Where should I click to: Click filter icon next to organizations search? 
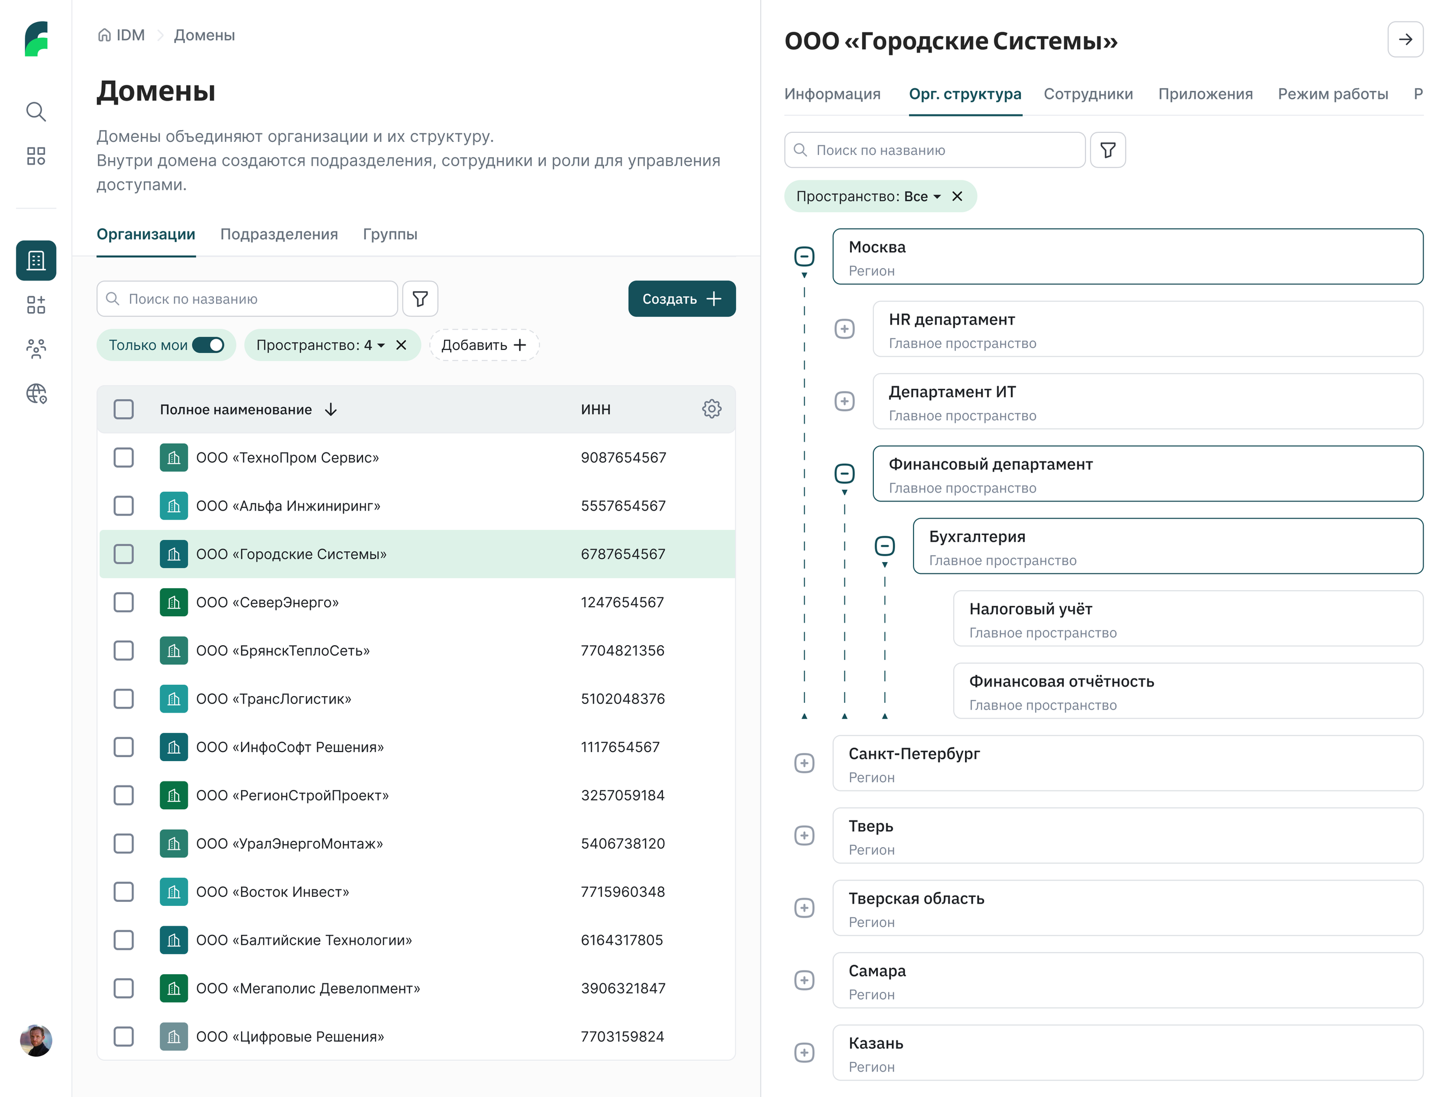pyautogui.click(x=420, y=299)
